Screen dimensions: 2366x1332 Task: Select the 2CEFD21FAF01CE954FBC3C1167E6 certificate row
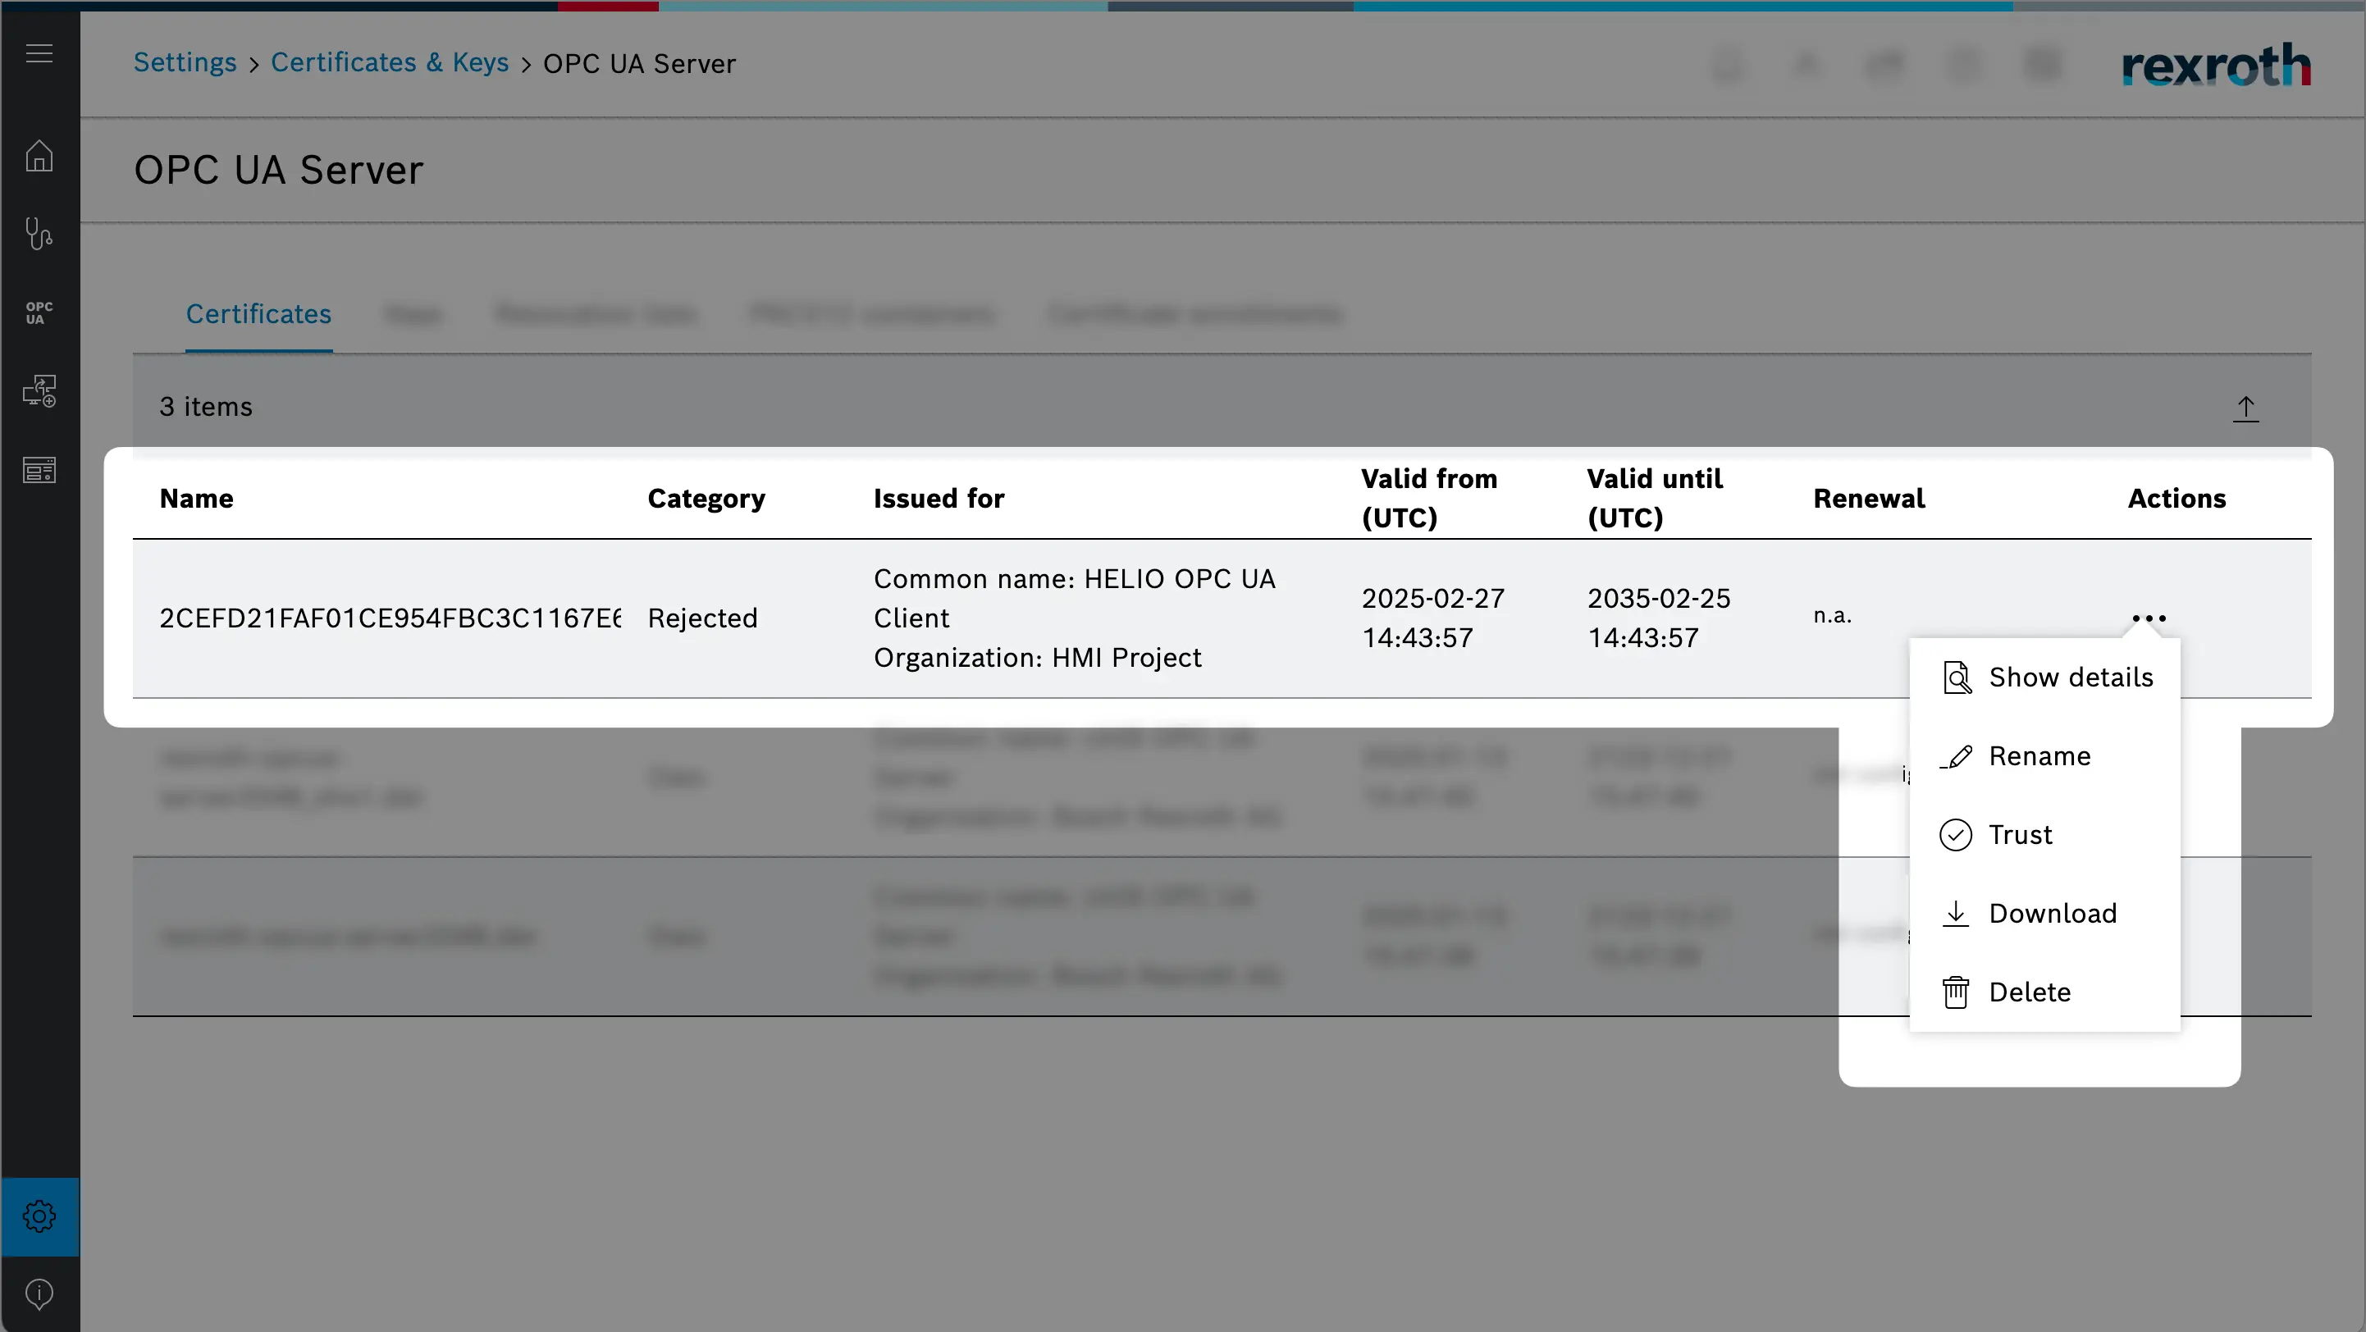[390, 618]
